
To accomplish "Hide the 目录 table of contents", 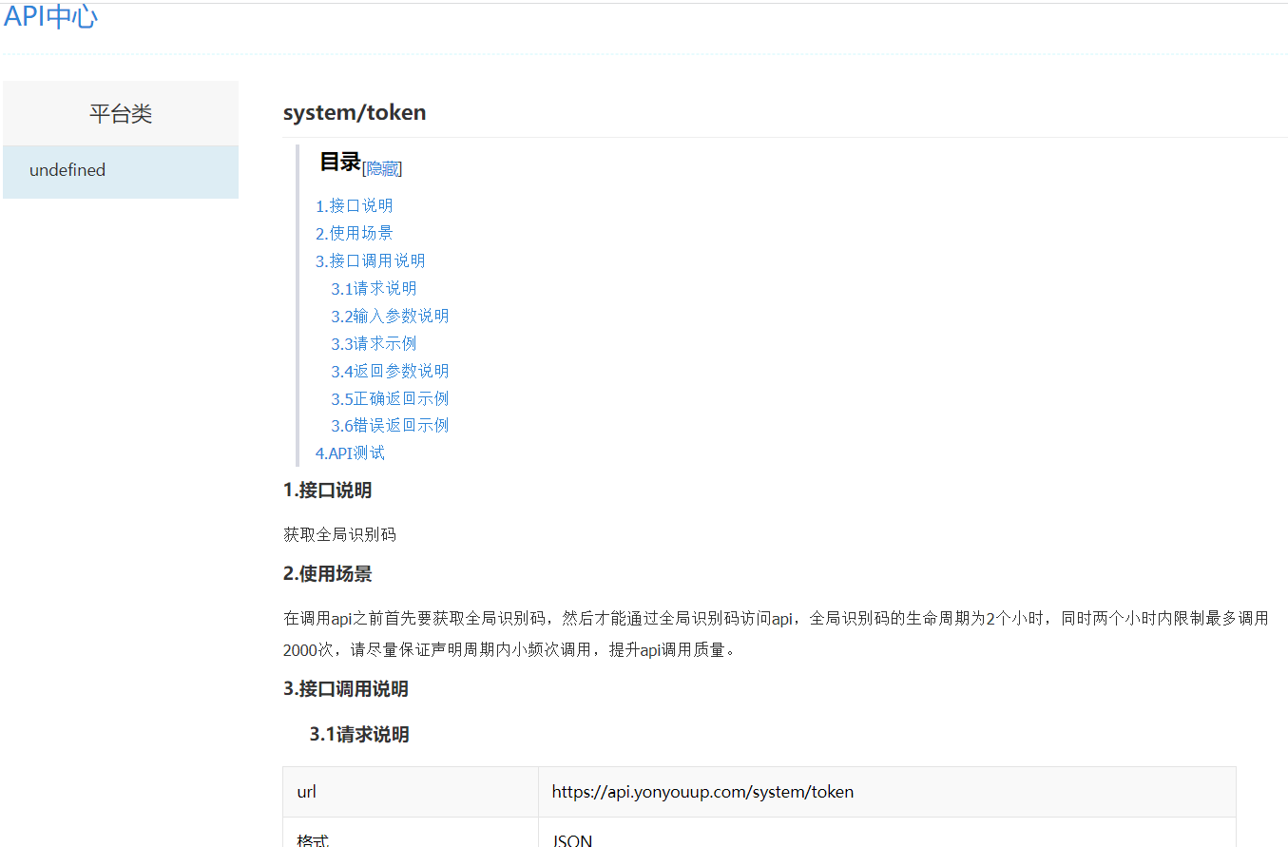I will [x=382, y=168].
